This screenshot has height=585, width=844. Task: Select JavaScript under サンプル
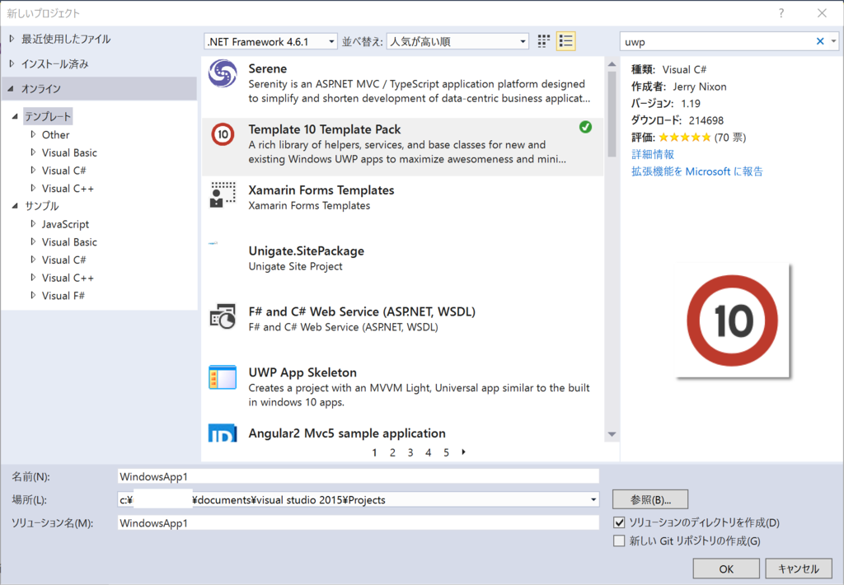[x=65, y=224]
